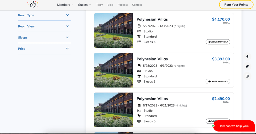Expand the Room Type filter
This screenshot has height=134, width=256.
pos(44,15)
